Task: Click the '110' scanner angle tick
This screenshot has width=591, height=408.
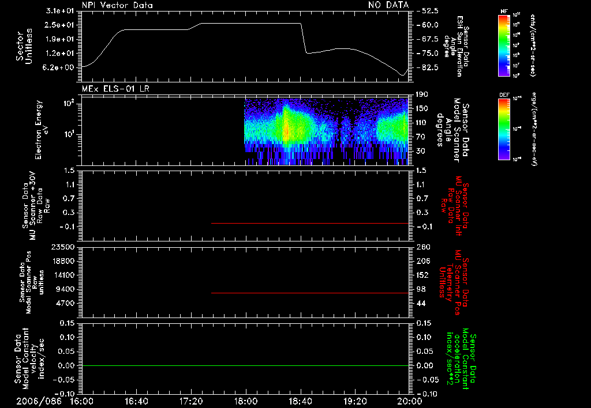Action: pos(421,122)
